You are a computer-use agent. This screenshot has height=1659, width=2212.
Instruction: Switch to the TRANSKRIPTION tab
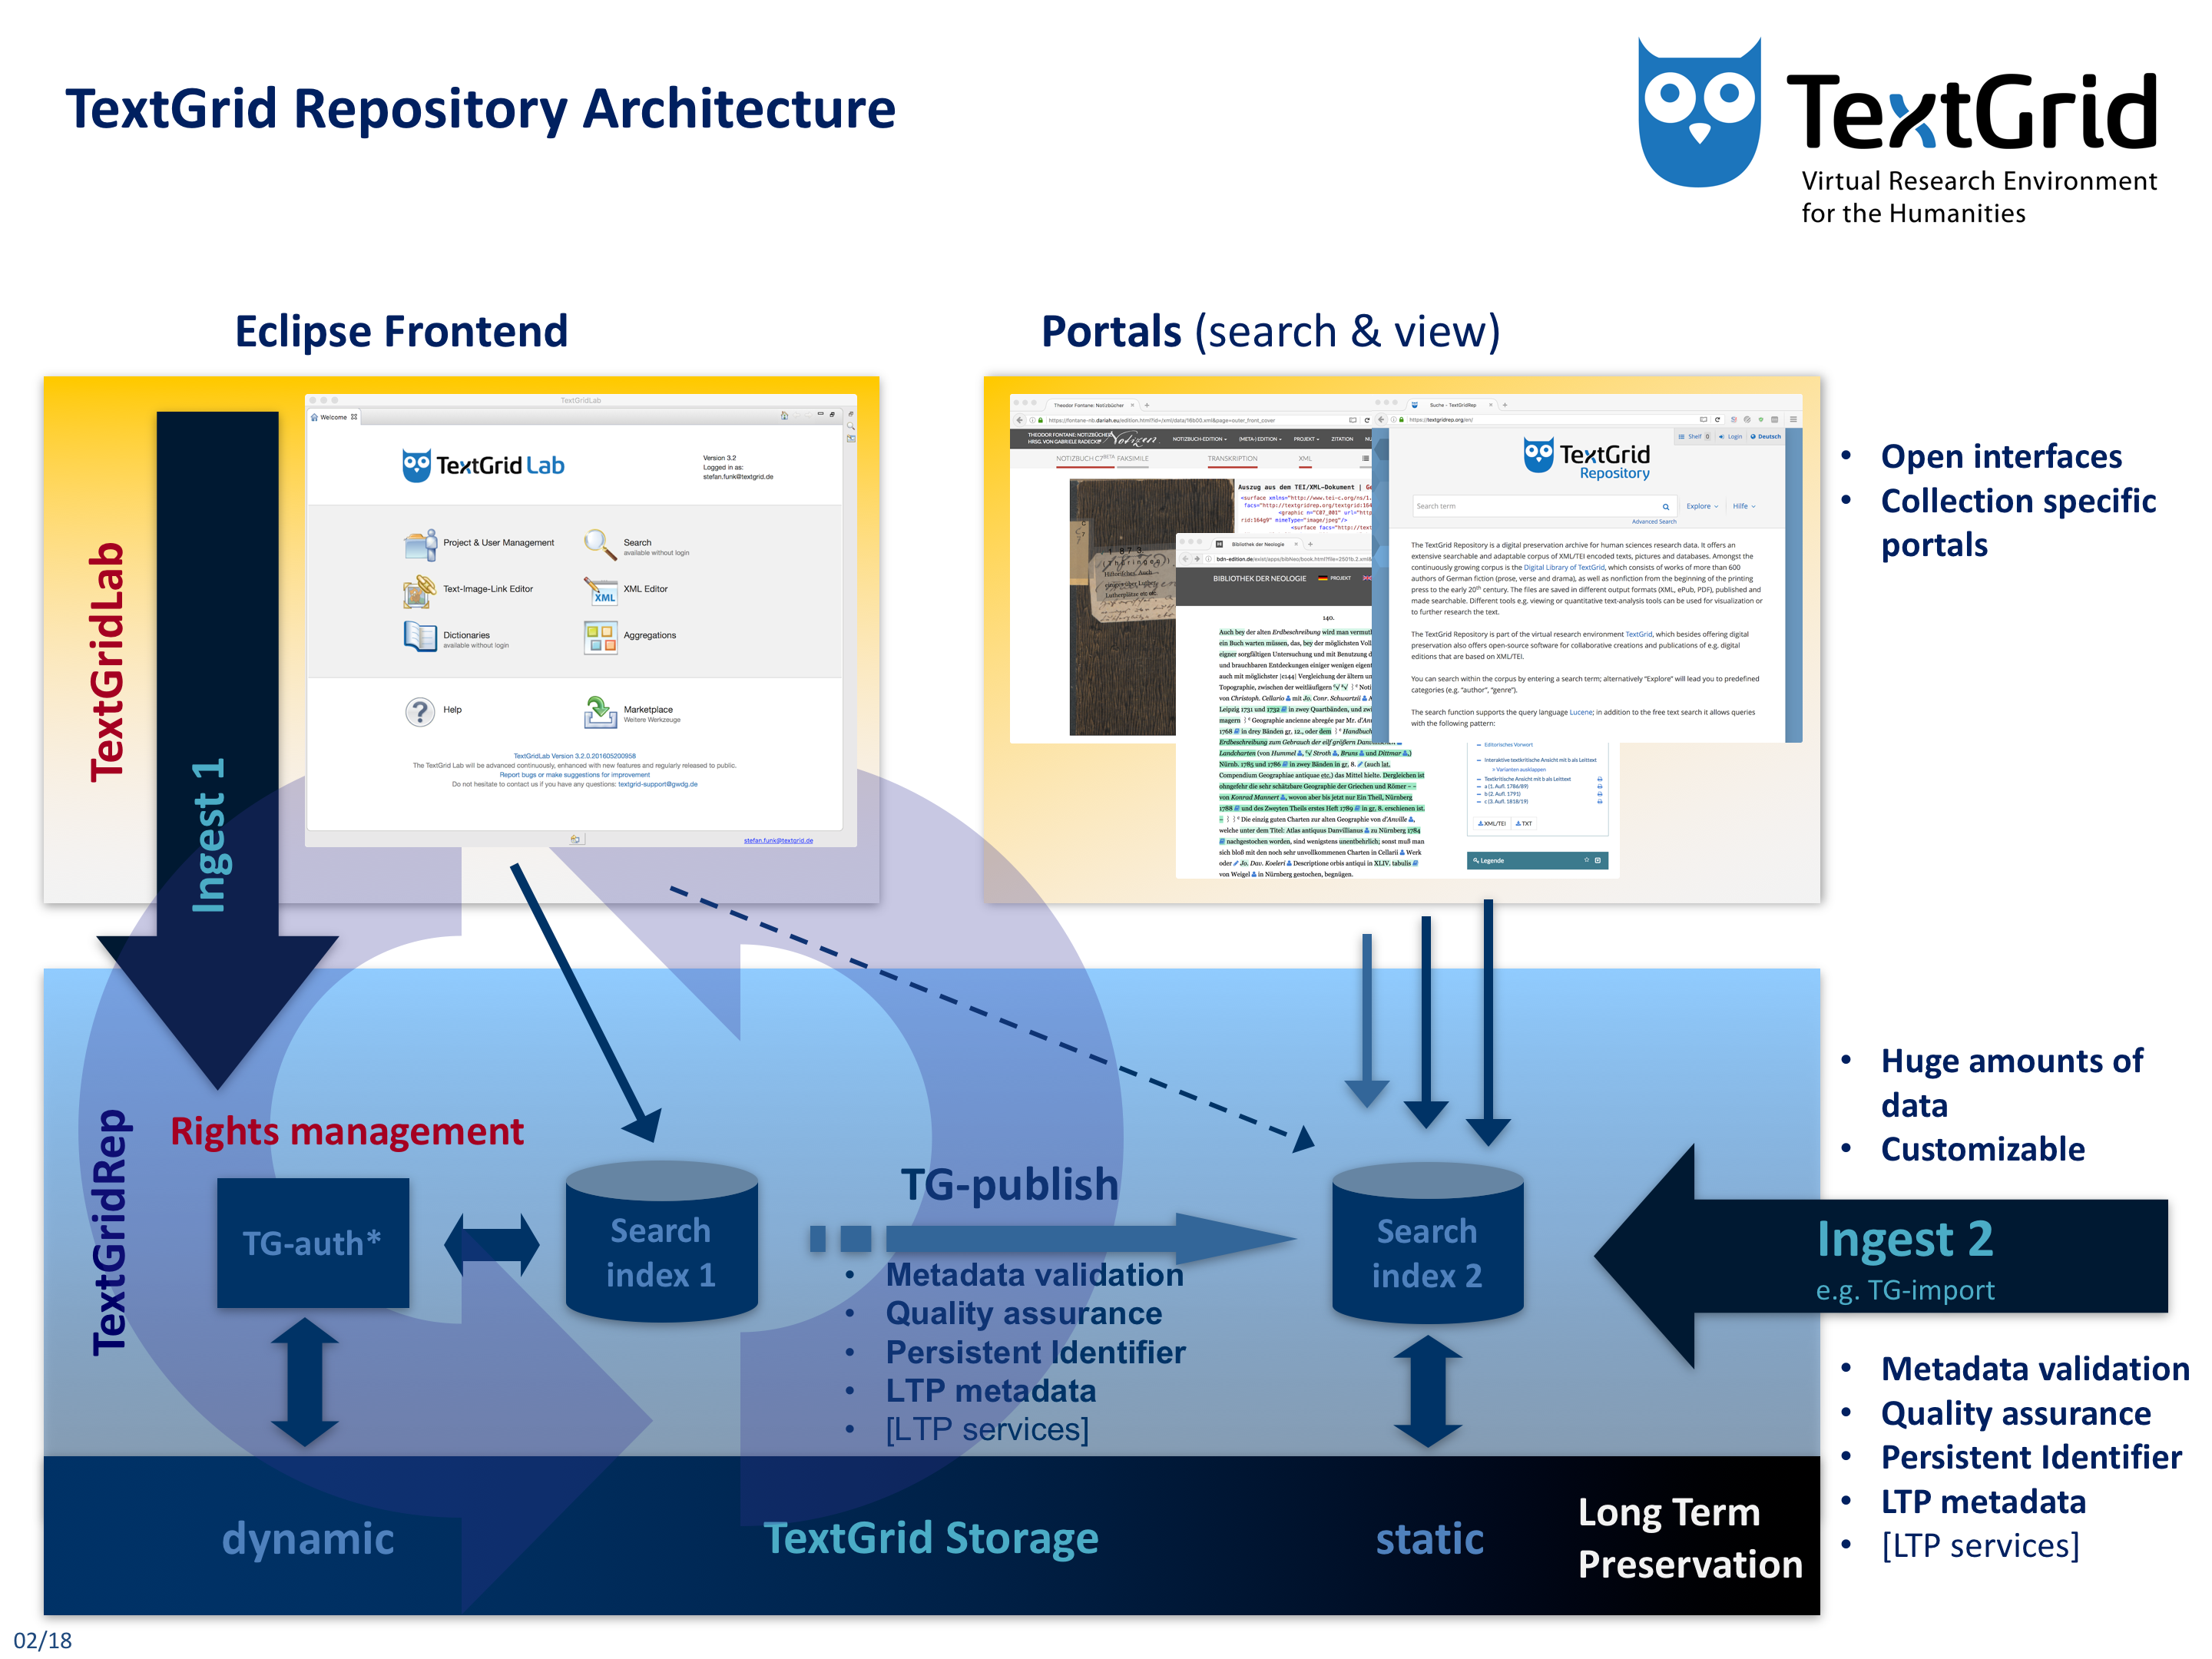point(1233,459)
